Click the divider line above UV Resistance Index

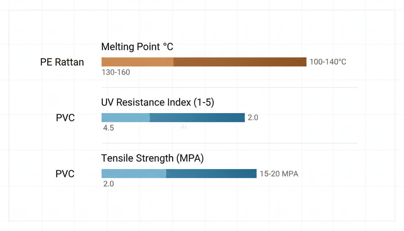[229, 88]
